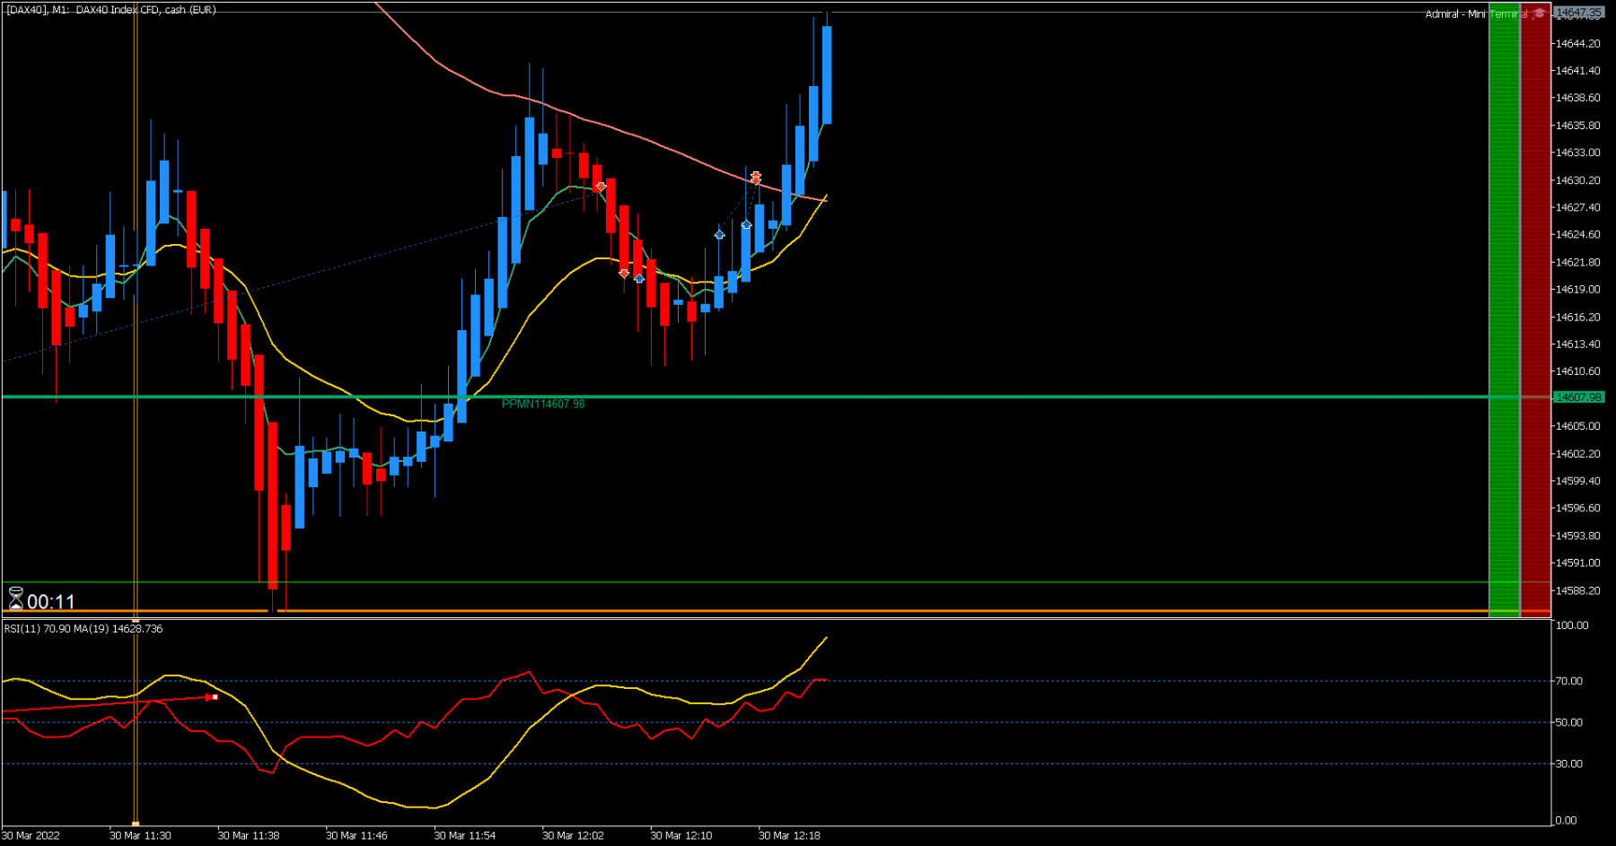Click the blue buy arrow beside lowest red arrow
This screenshot has width=1616, height=846.
pos(639,279)
